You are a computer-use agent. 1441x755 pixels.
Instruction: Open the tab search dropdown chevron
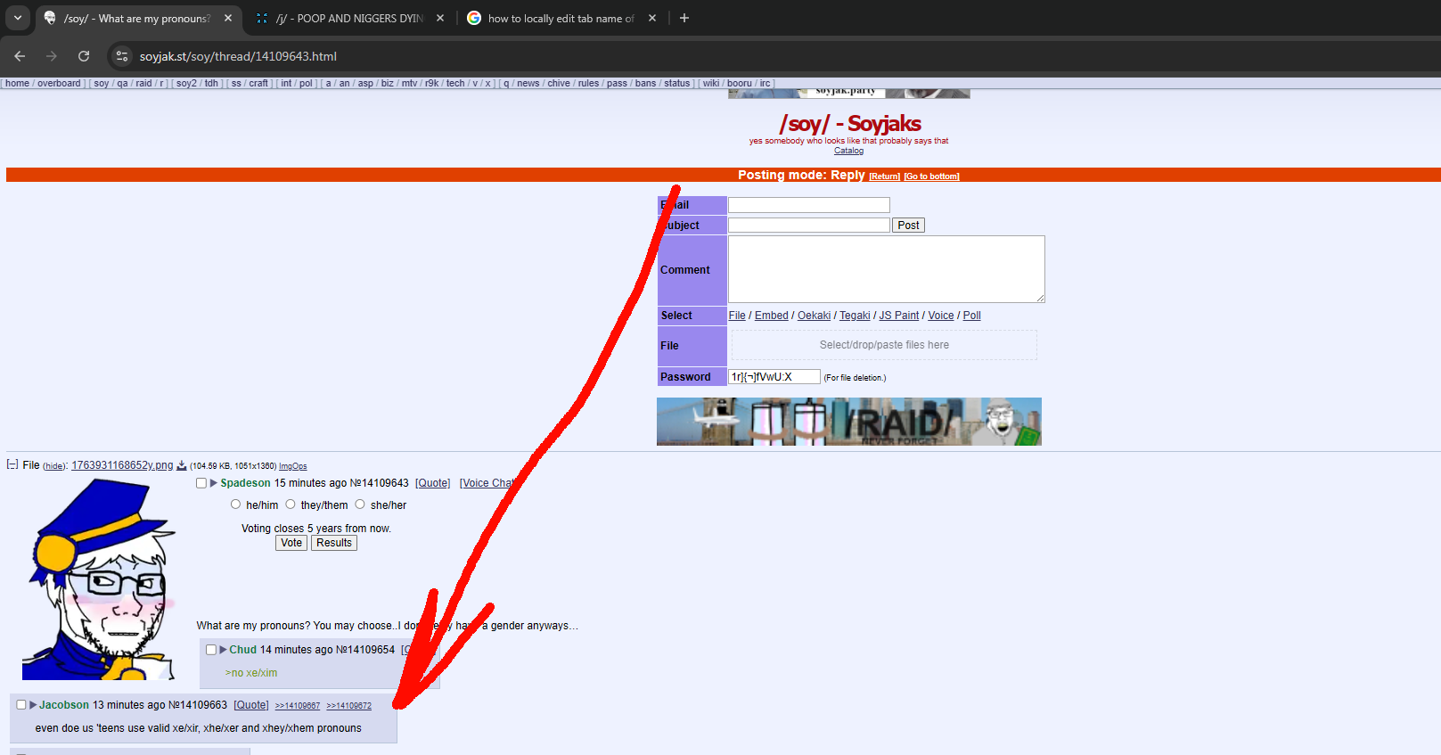[17, 18]
